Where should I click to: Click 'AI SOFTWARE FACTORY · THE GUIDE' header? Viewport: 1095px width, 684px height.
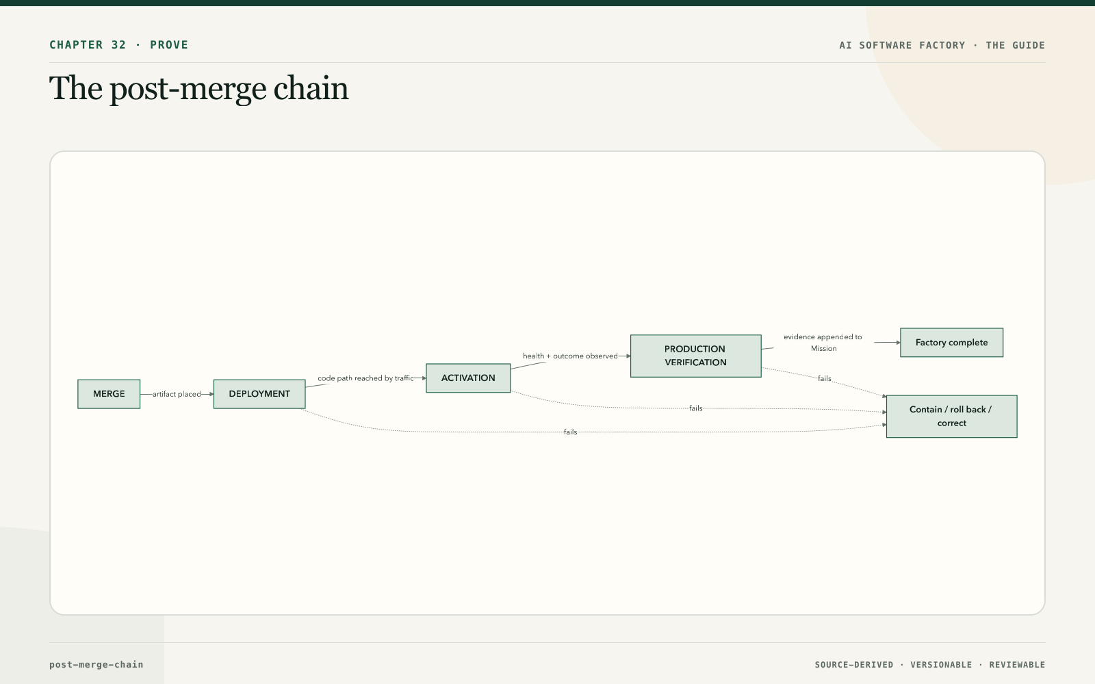(942, 45)
